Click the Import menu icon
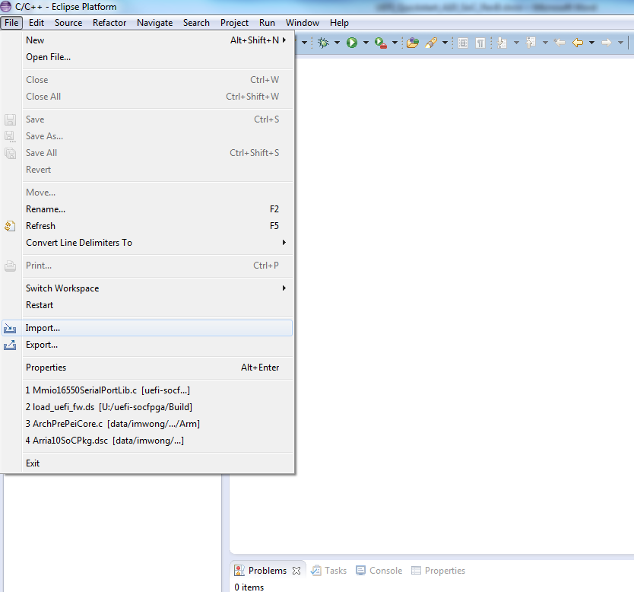 (10, 328)
